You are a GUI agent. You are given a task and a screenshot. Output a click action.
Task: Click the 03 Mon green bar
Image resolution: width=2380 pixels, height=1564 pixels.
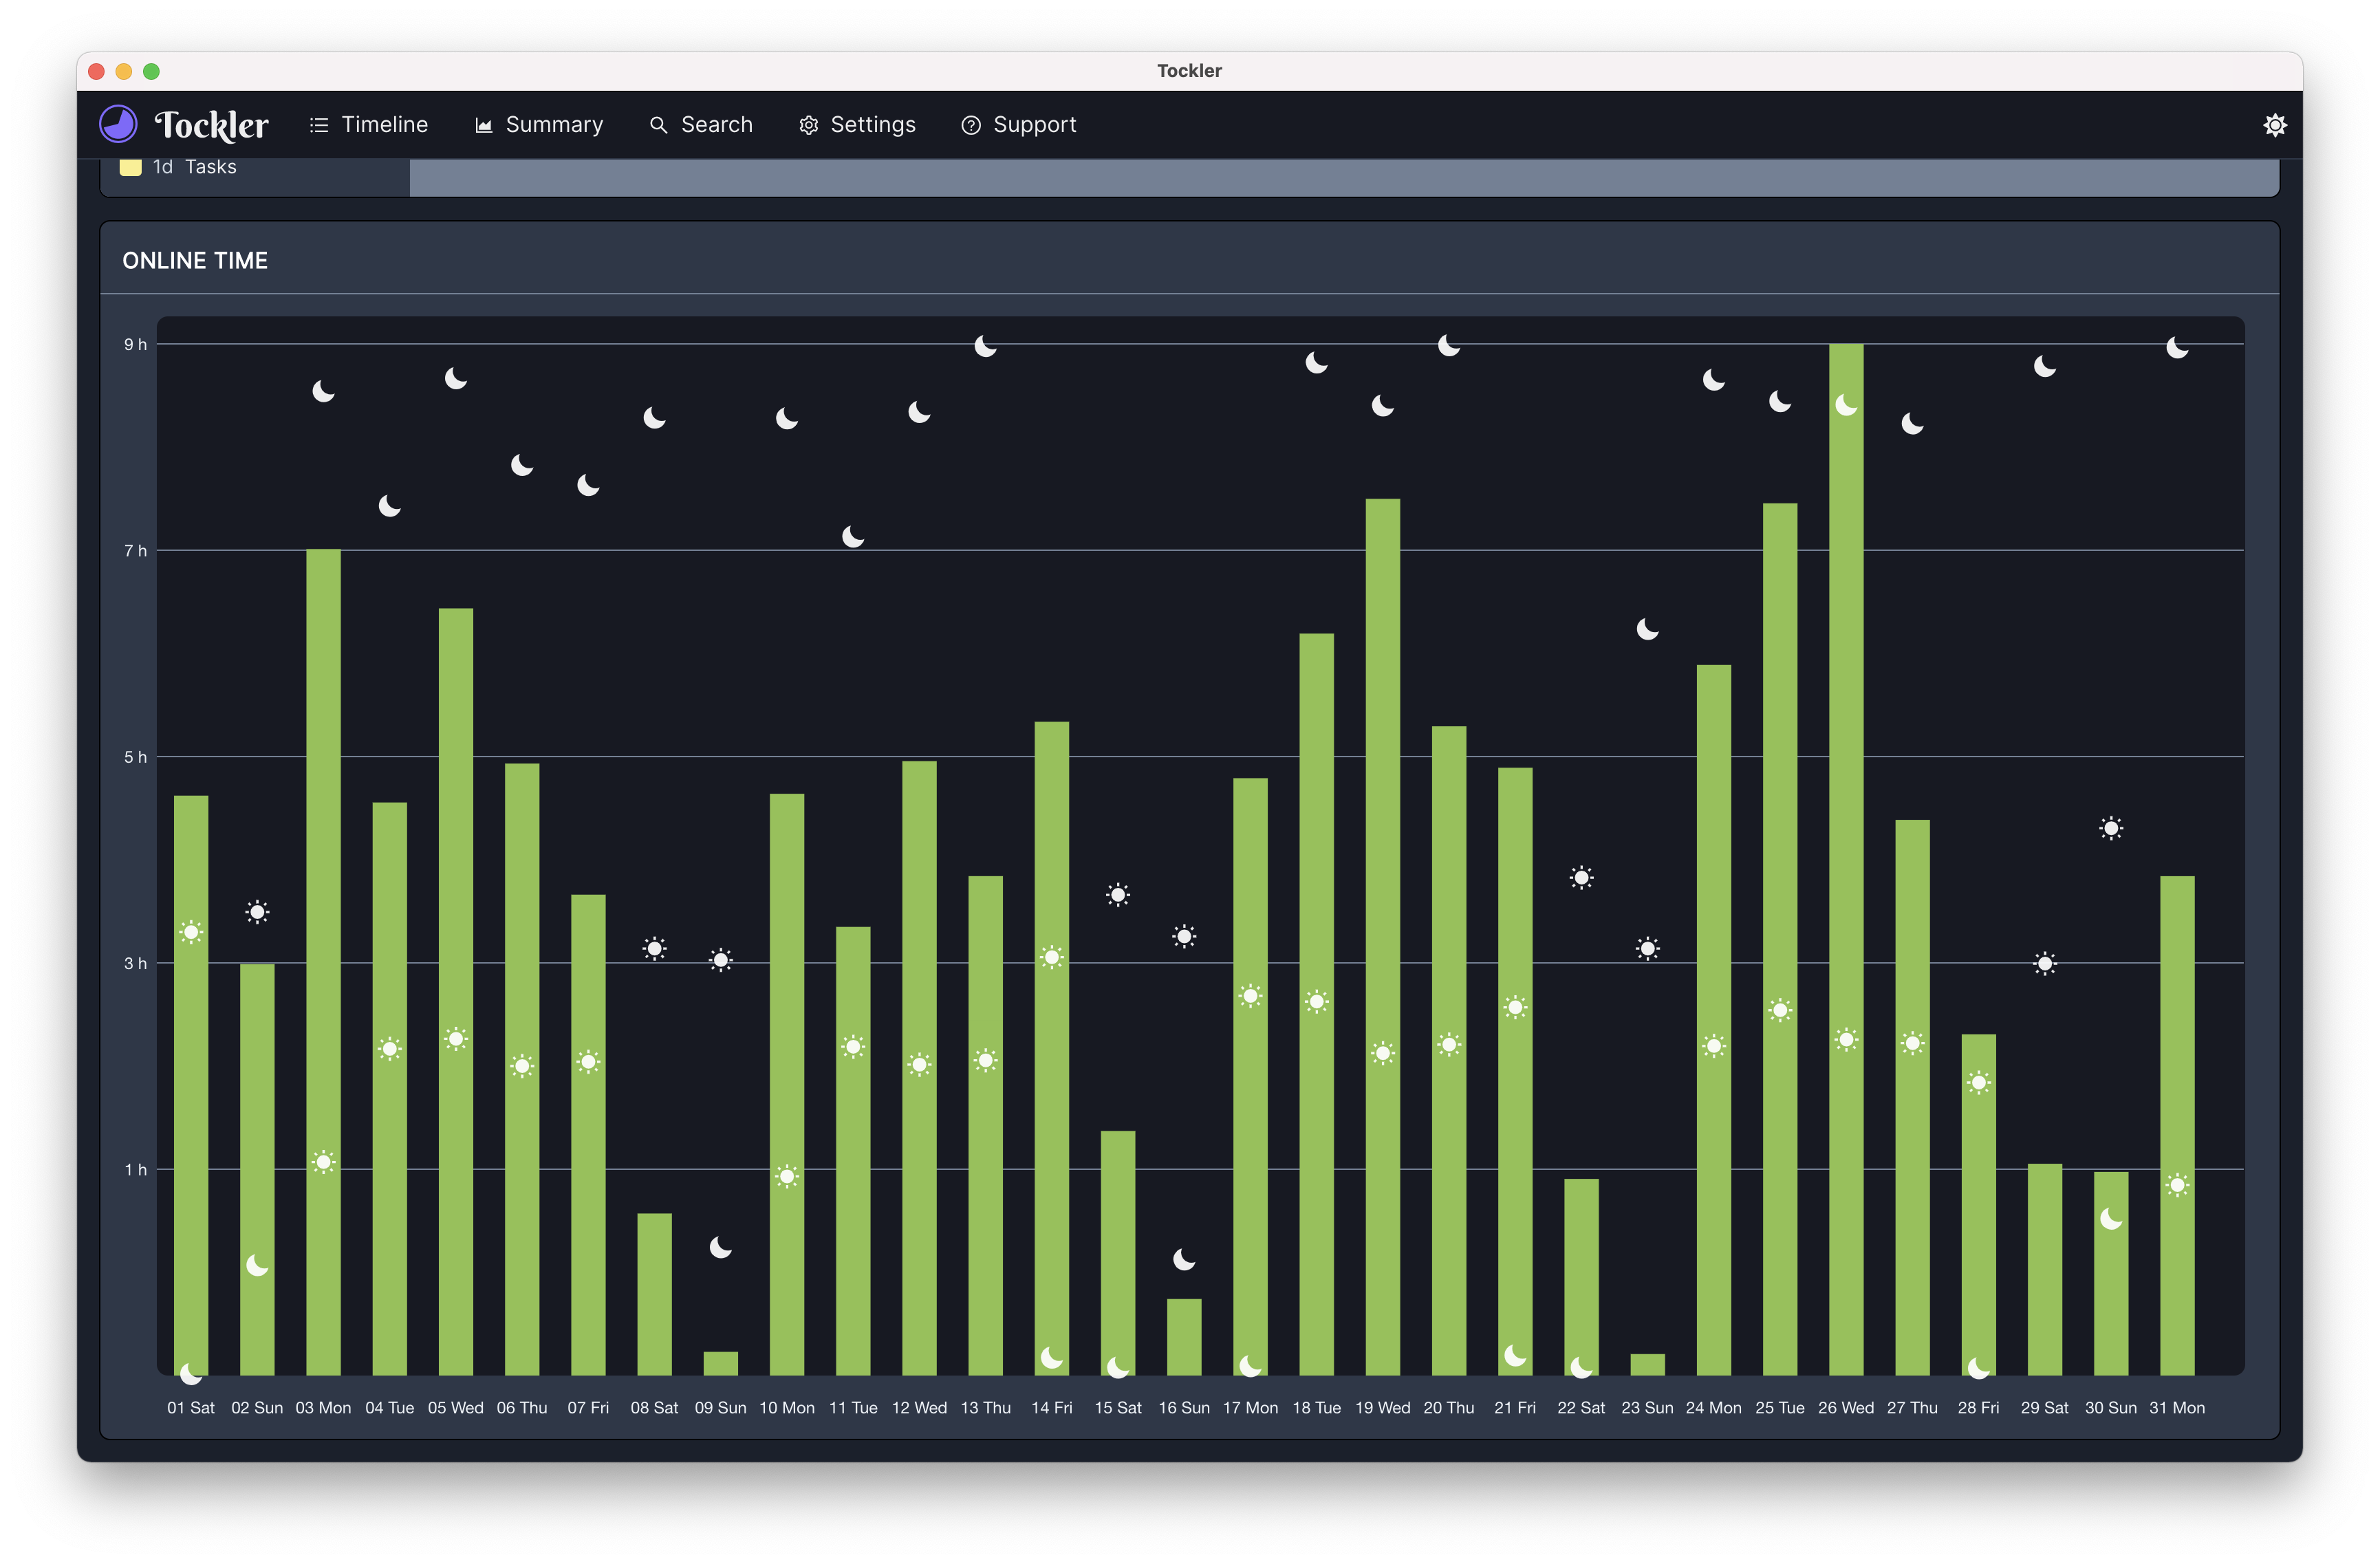coord(323,850)
